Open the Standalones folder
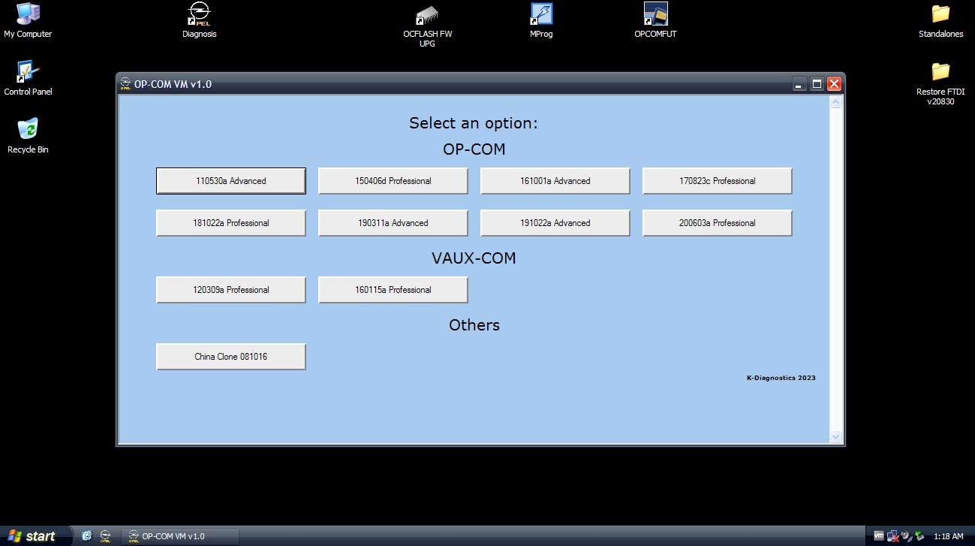Viewport: 975px width, 546px height. point(940,20)
